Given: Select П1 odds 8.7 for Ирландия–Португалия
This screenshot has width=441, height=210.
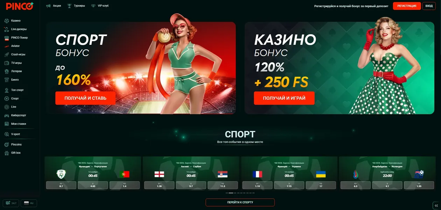Looking at the screenshot, I should point(61,185).
